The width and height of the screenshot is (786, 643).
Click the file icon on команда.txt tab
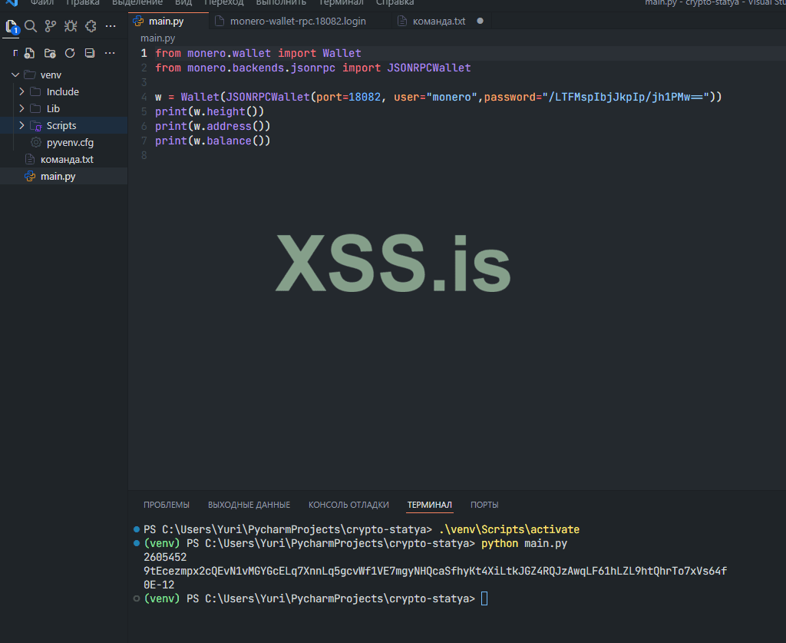[402, 21]
